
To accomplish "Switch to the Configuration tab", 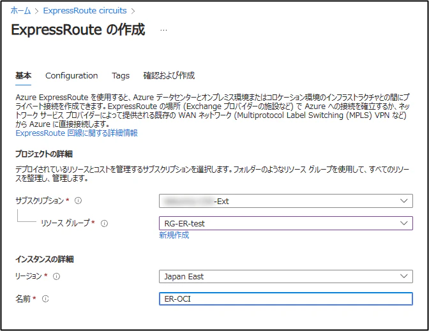I will coord(71,75).
